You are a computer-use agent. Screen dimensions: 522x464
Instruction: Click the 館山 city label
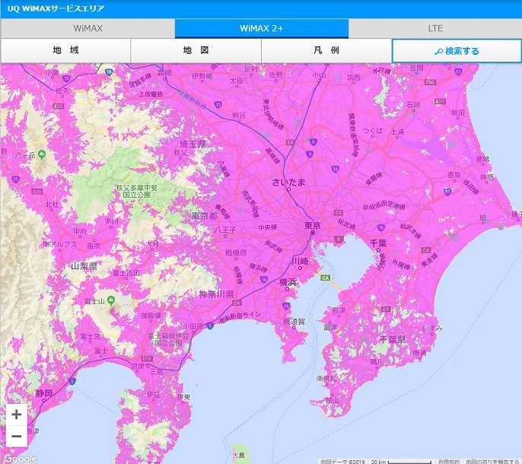[x=333, y=400]
